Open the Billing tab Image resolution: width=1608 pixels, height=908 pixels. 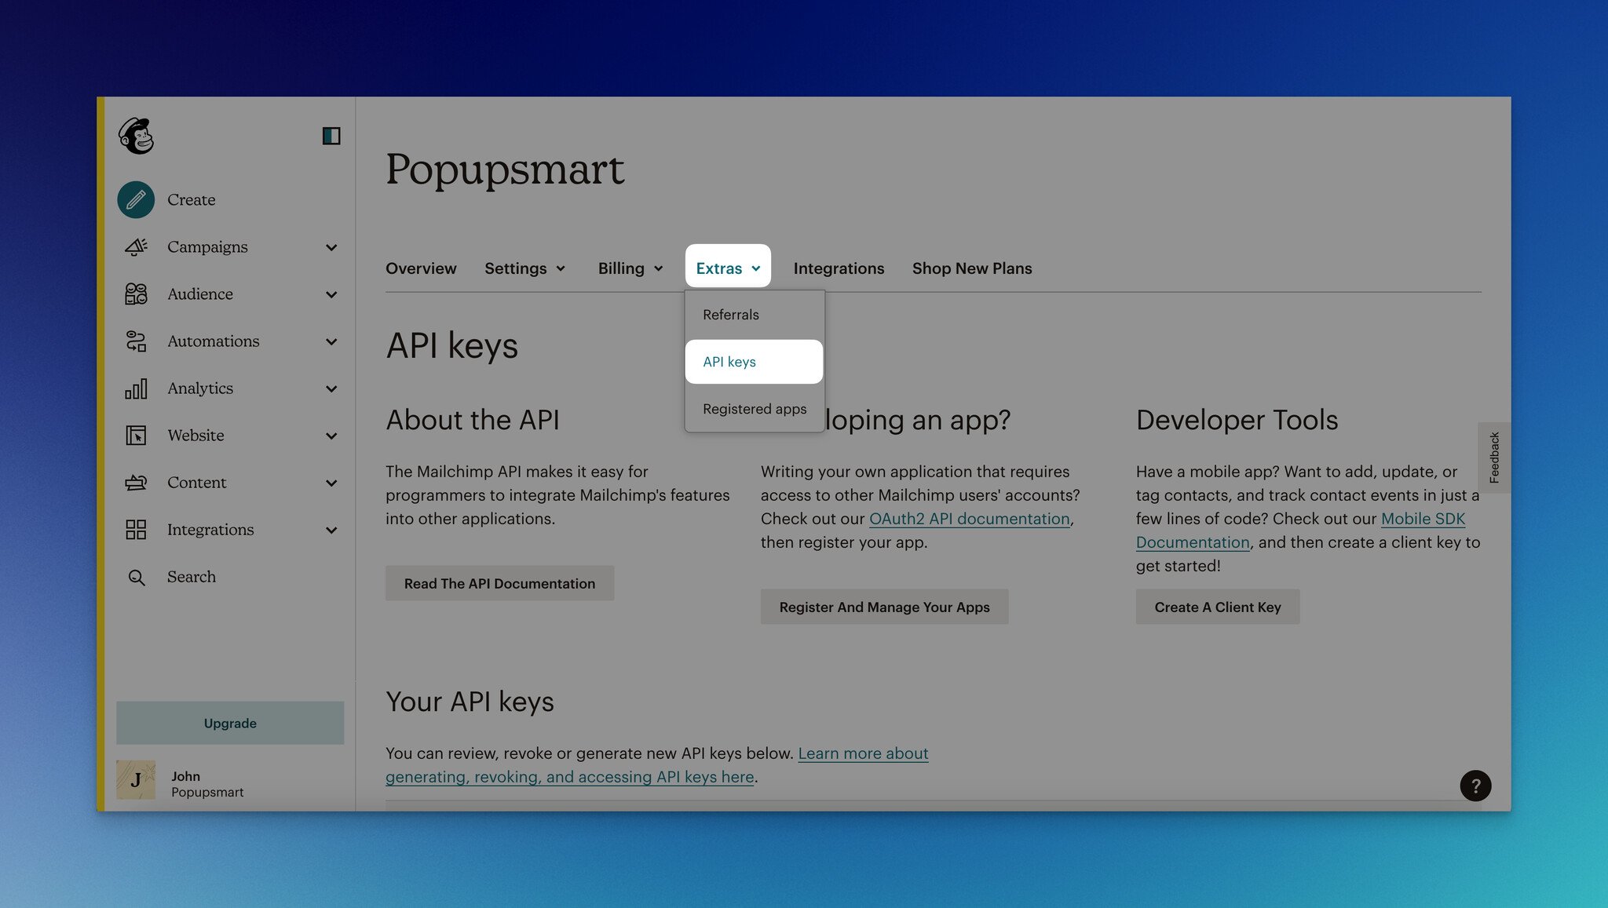630,267
